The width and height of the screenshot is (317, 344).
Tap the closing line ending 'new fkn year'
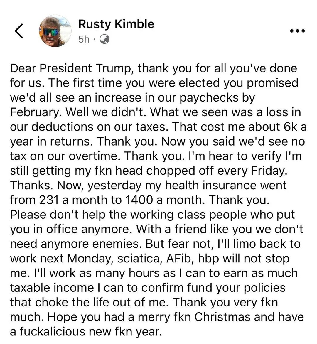(x=86, y=332)
